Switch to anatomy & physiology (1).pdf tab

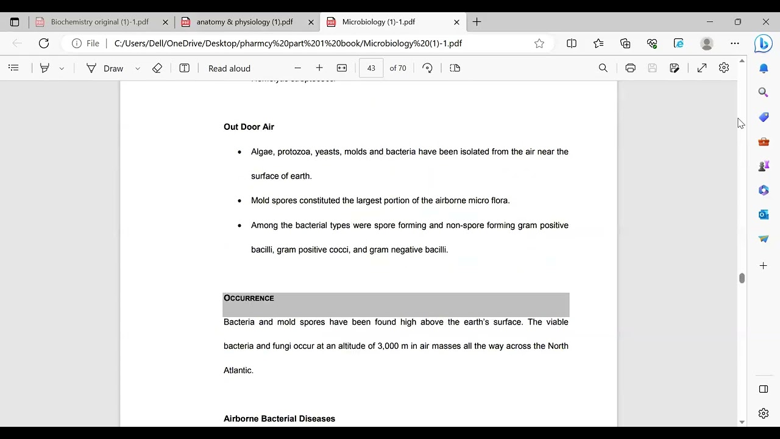(245, 22)
